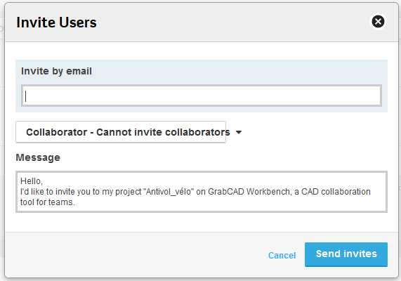This screenshot has height=281, width=401.
Task: Click the gray dialog header bar
Action: point(202,22)
